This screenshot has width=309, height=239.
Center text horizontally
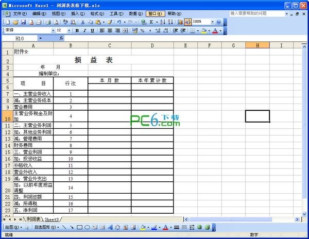point(110,31)
